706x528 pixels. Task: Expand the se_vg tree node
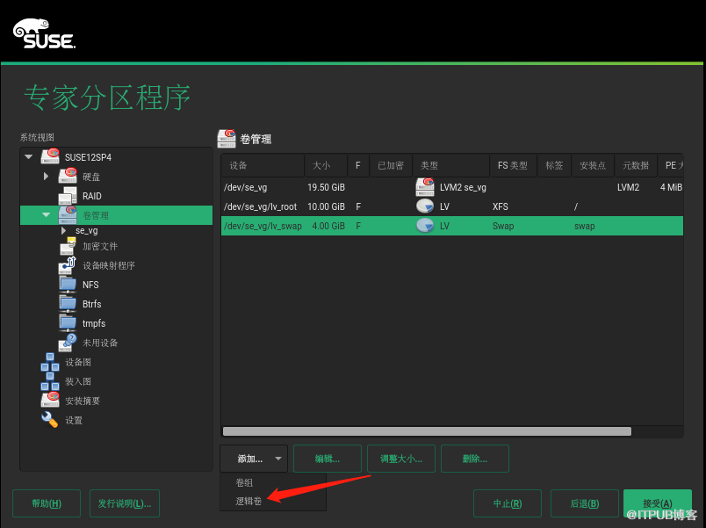[63, 231]
